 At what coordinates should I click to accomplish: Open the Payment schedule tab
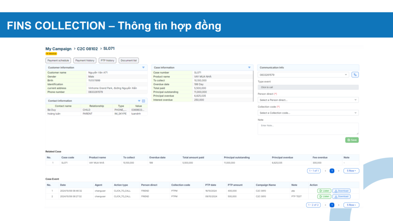tap(58, 61)
